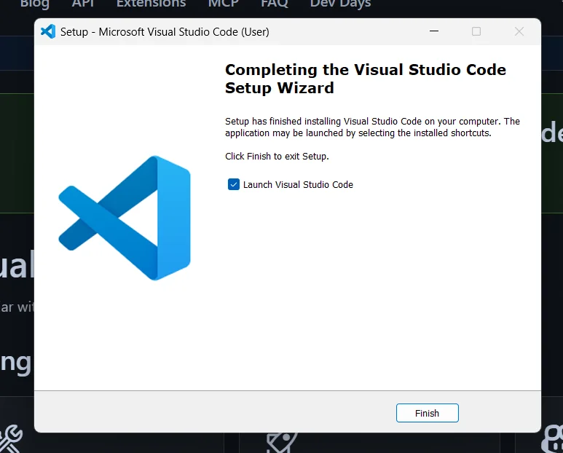Open the MCP link on the background webpage

click(x=224, y=4)
